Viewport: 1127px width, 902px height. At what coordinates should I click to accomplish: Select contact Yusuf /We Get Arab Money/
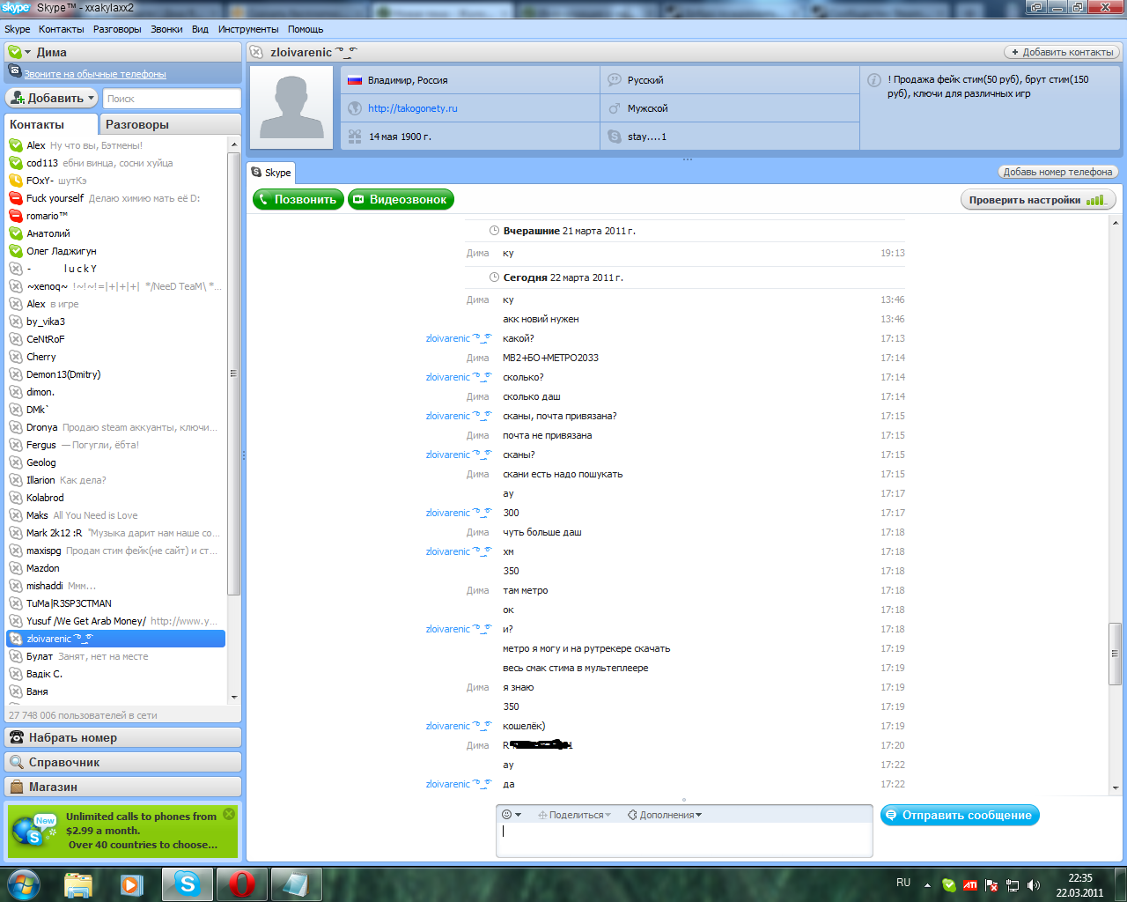pyautogui.click(x=115, y=621)
